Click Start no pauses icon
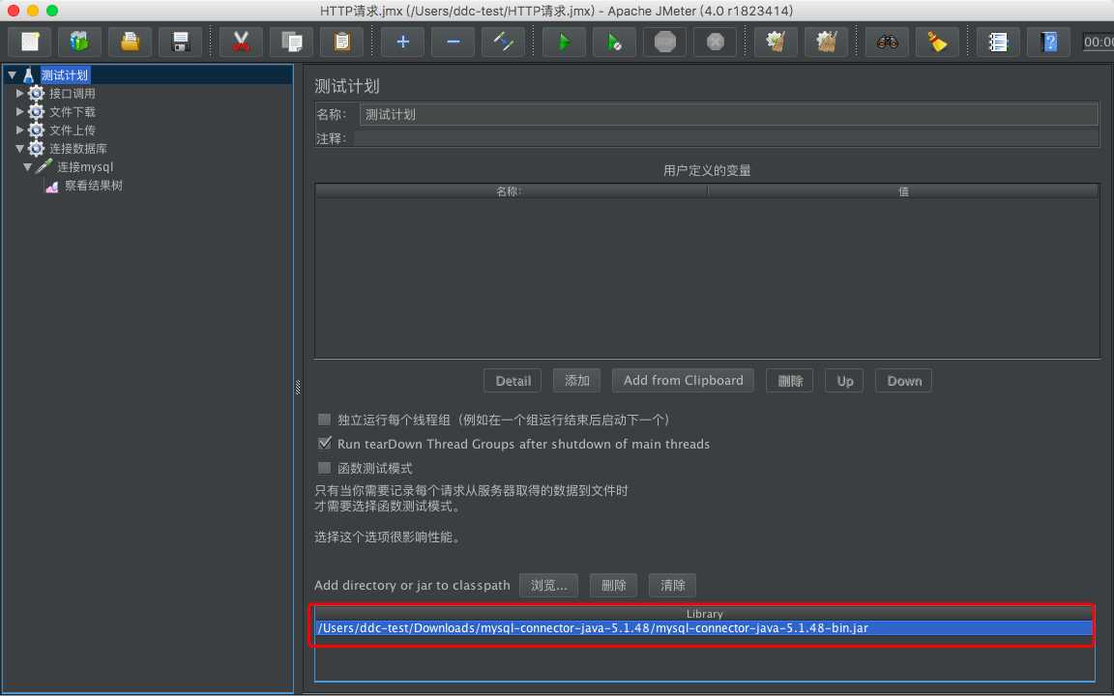Image resolution: width=1114 pixels, height=696 pixels. coord(615,42)
